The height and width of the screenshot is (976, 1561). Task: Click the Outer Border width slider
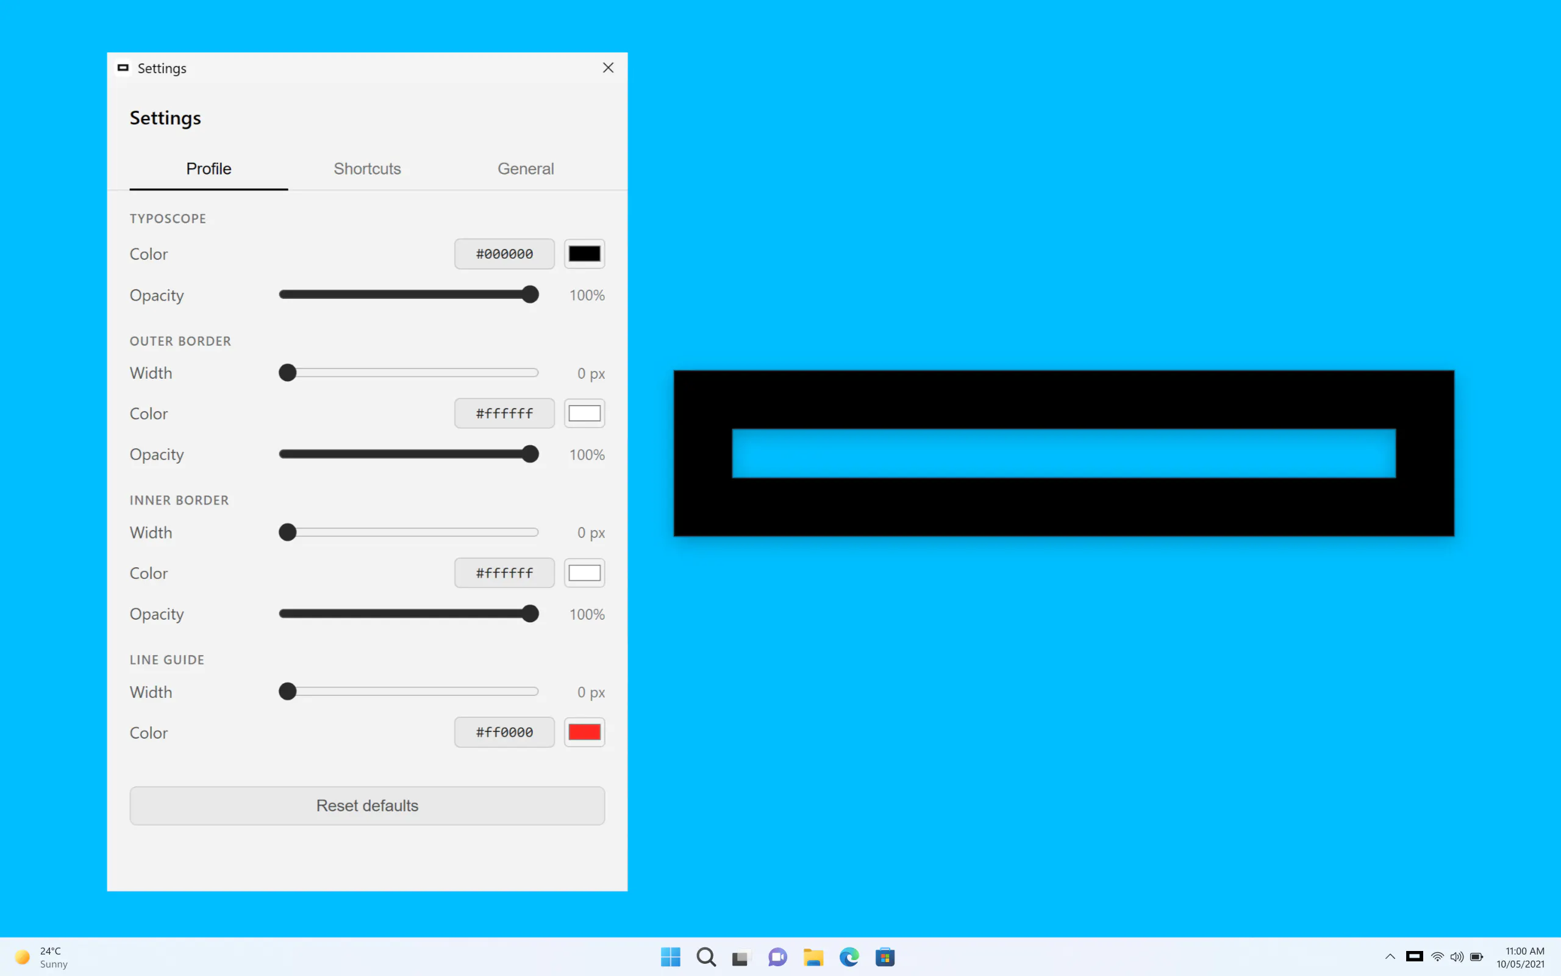(x=409, y=373)
